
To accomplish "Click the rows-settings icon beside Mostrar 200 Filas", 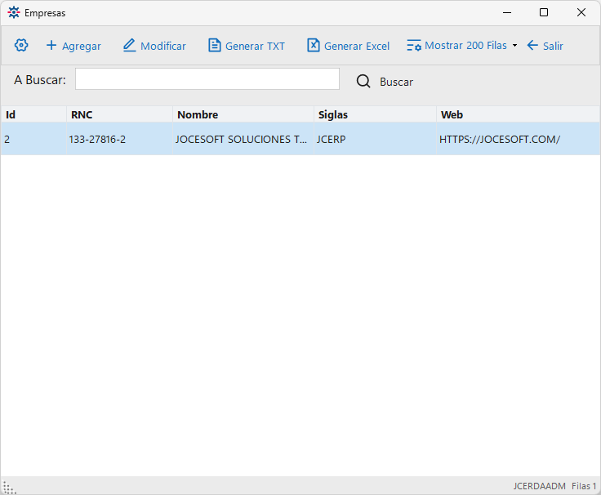I will click(x=414, y=45).
